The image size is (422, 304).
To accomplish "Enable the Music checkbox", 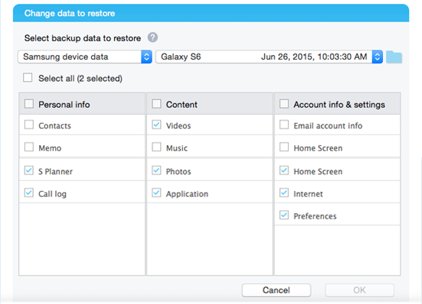I will click(156, 147).
